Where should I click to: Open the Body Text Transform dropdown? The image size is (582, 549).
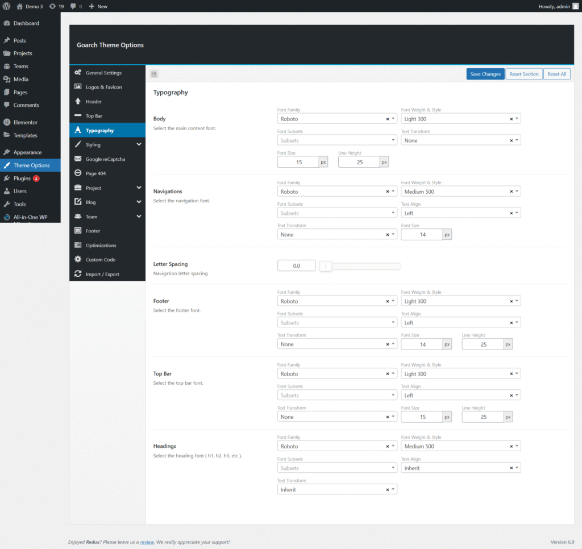(460, 140)
